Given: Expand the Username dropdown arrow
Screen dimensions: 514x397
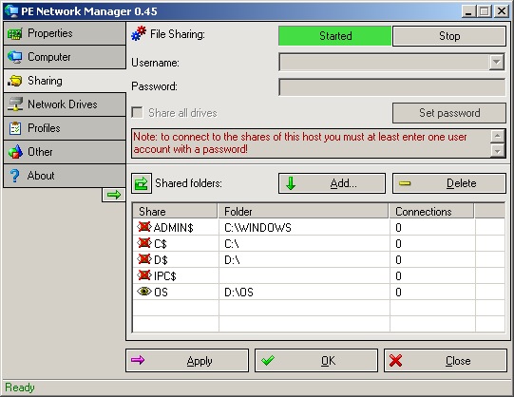Looking at the screenshot, I should [497, 62].
